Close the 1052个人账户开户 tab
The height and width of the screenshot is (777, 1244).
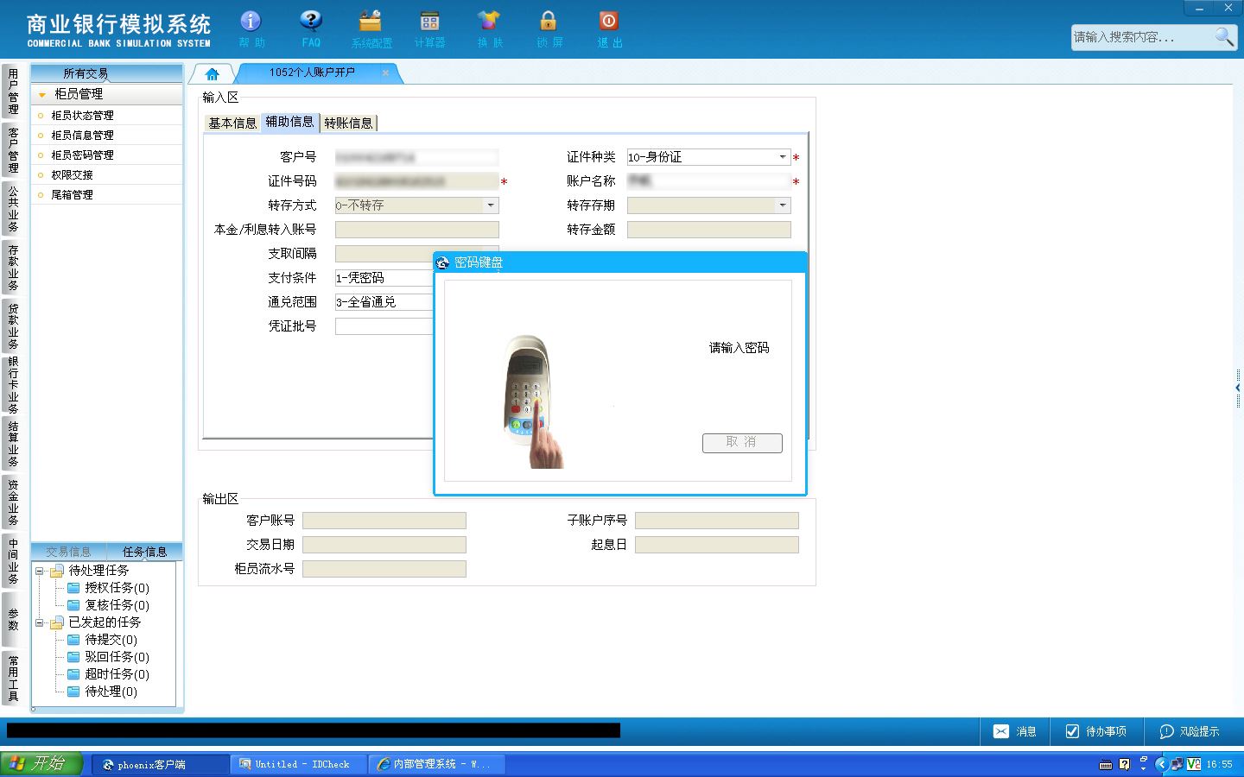pos(385,73)
